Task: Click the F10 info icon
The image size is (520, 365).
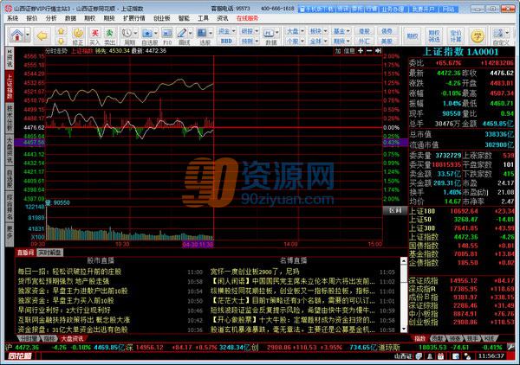Action: (166, 33)
